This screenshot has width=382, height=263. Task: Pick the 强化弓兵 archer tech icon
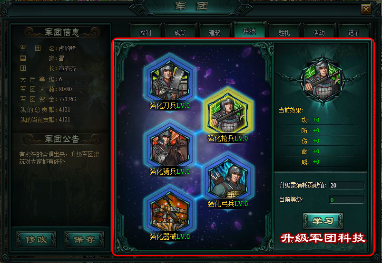tap(228, 178)
